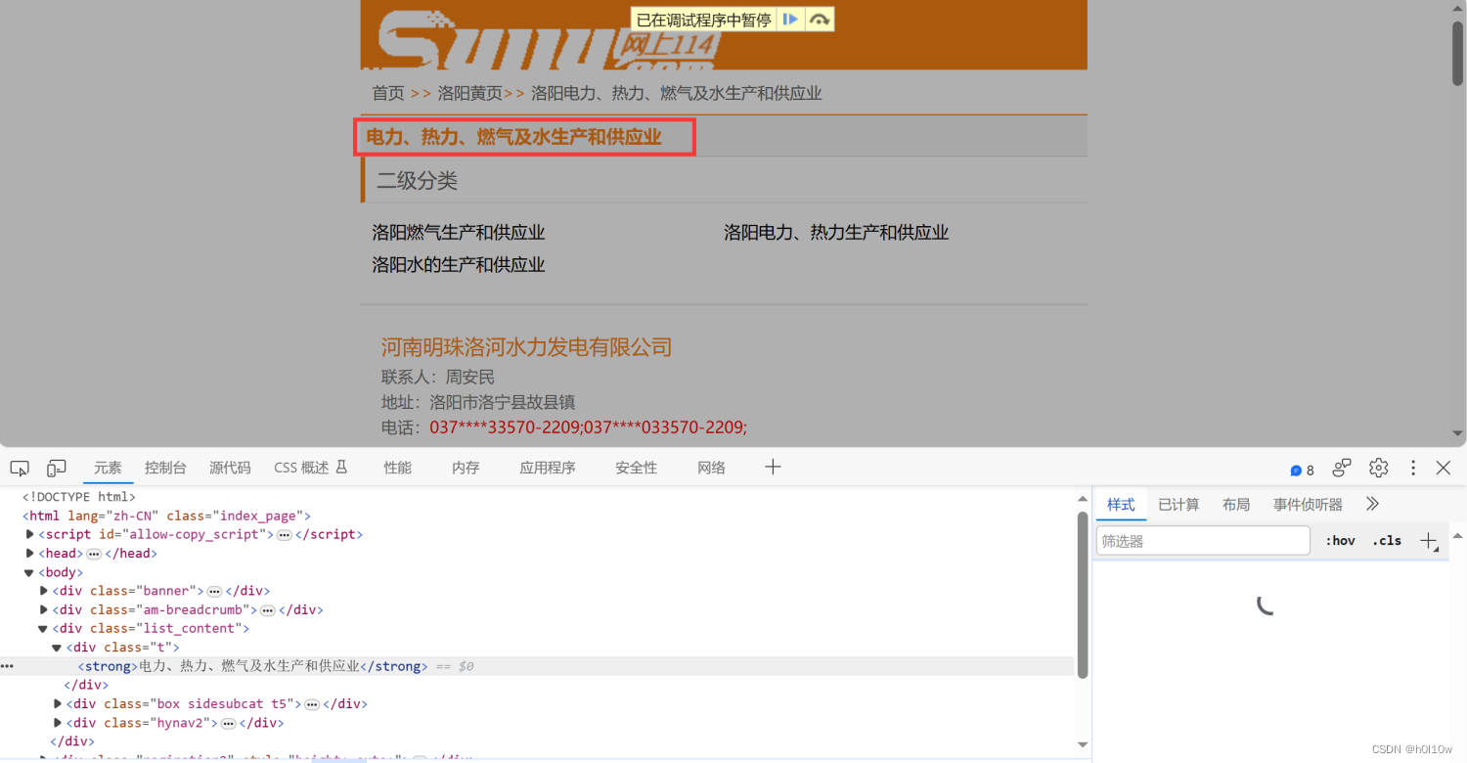
Task: Open the DevTools more options menu
Action: [1412, 468]
